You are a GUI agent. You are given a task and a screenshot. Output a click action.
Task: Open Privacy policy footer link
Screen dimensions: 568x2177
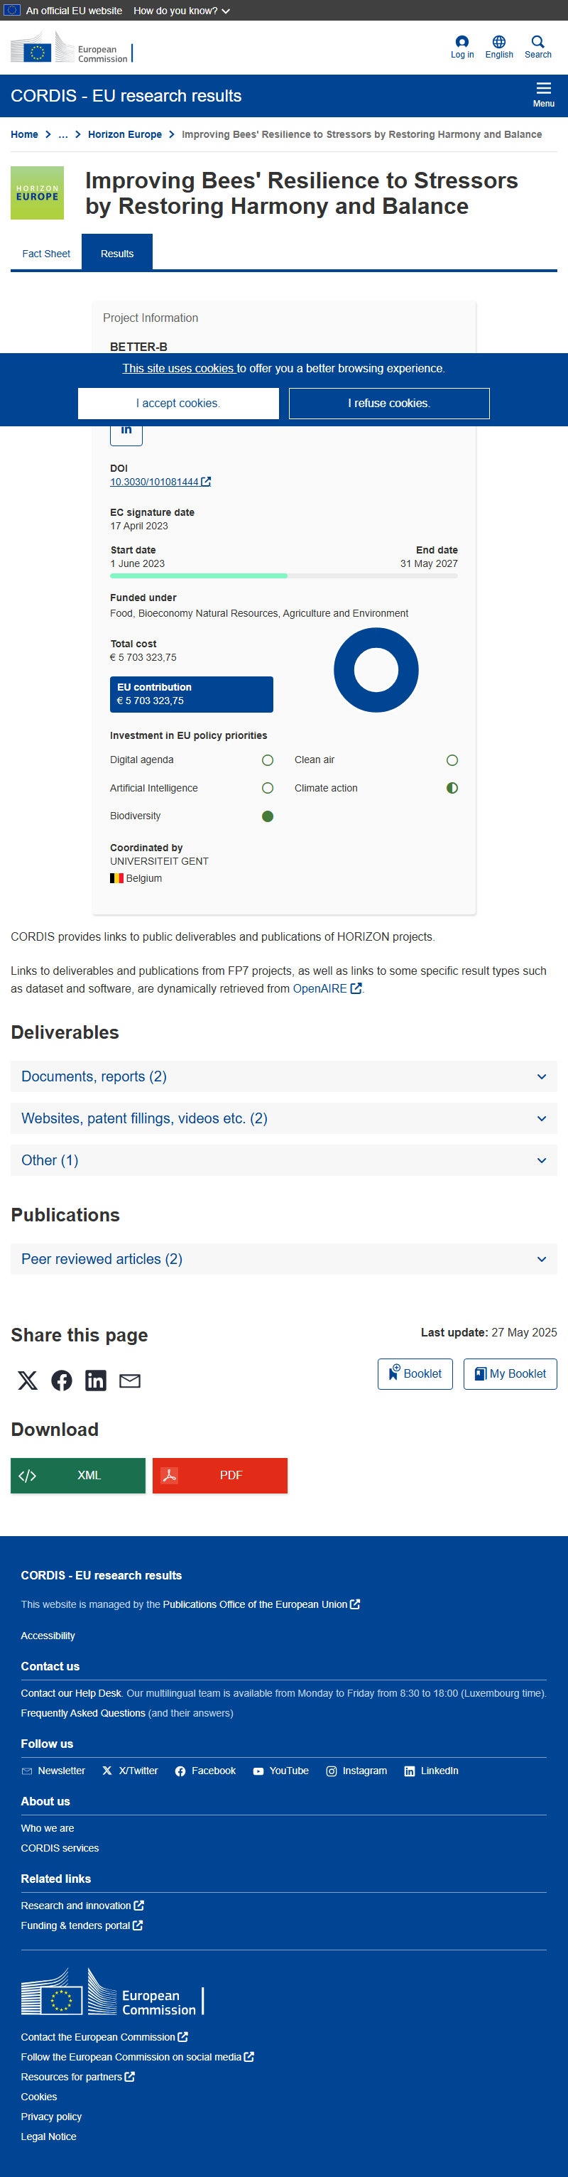coord(52,2116)
